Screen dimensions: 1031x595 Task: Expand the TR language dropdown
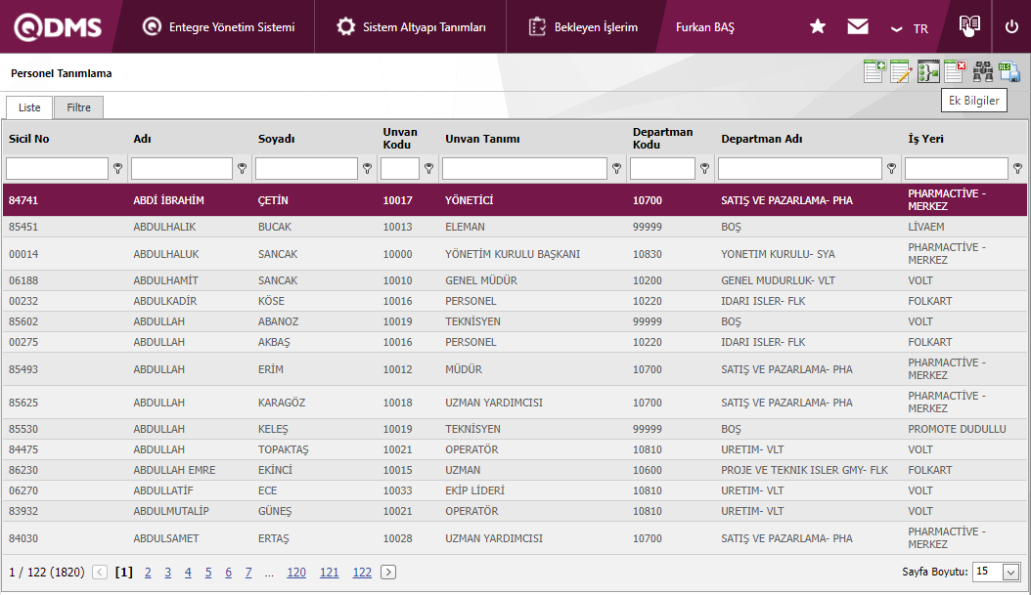coord(909,28)
